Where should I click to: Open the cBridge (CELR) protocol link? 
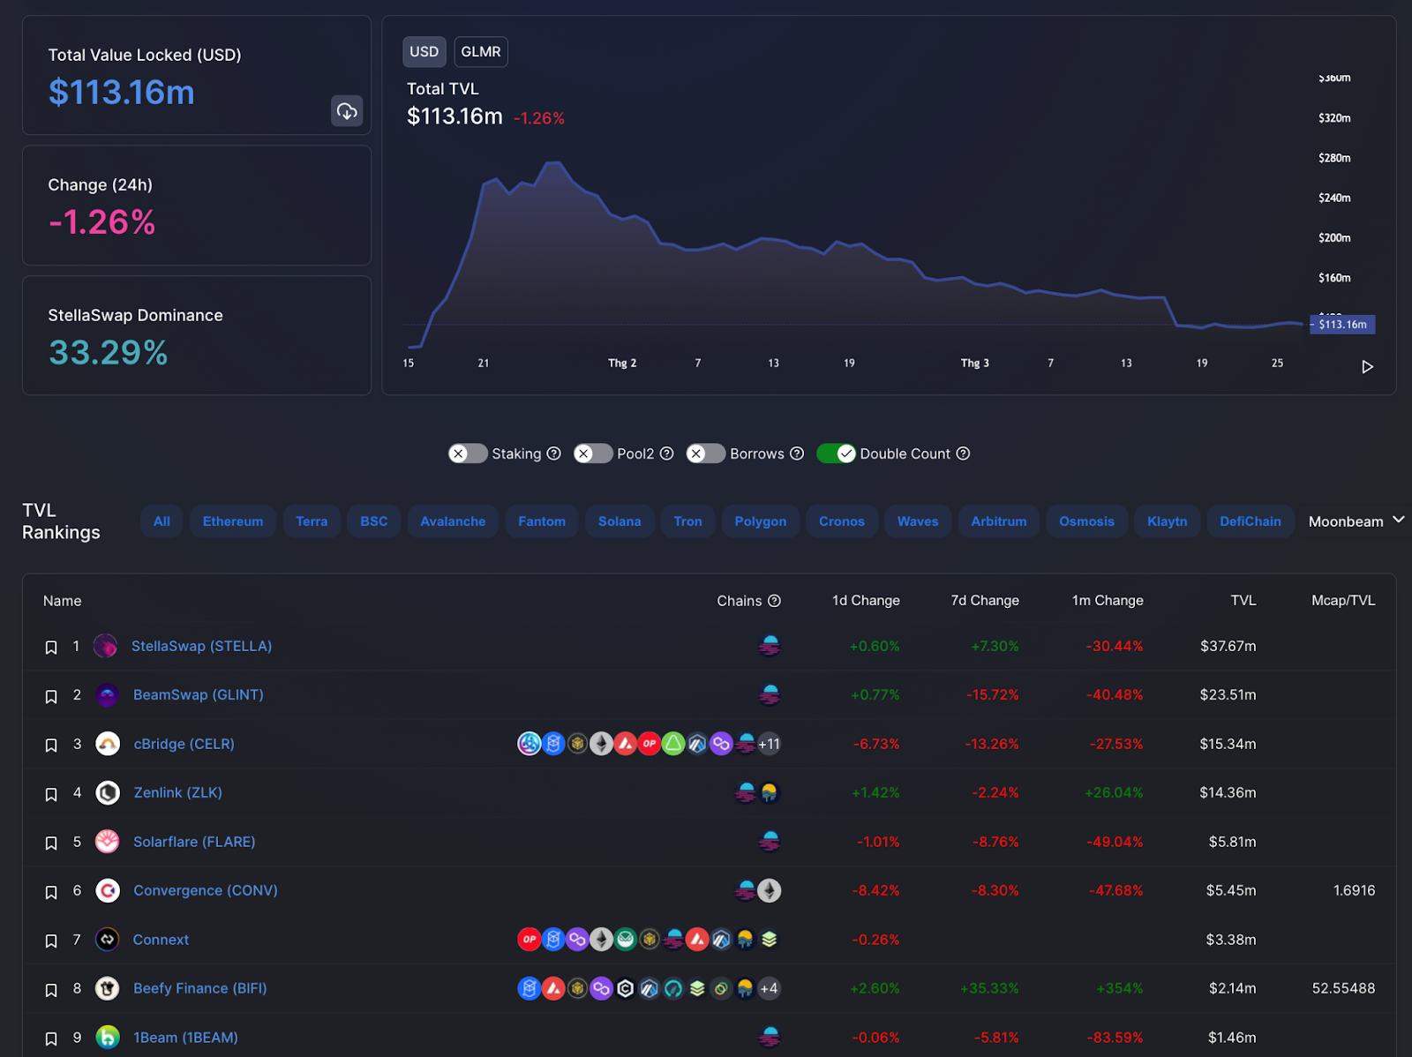[x=184, y=744]
